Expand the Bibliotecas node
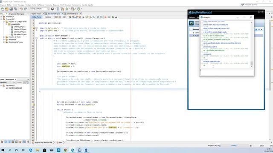The image size is (273, 153). coord(4,40)
